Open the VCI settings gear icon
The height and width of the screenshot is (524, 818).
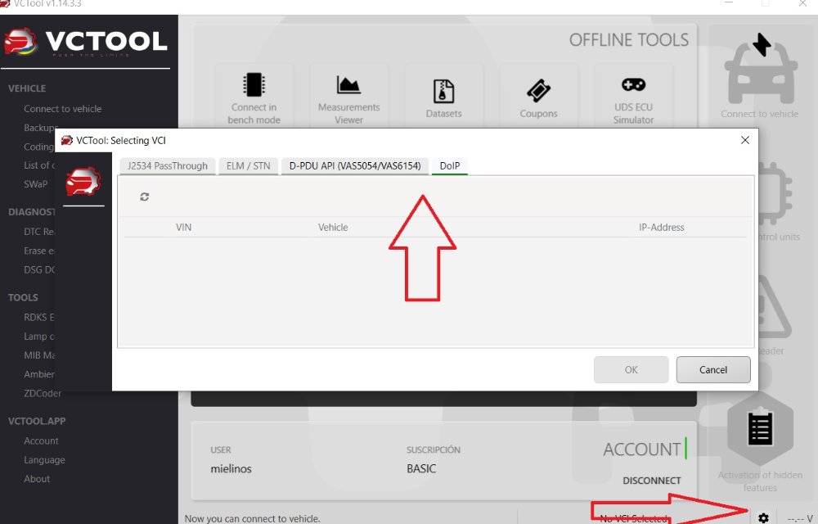[763, 517]
